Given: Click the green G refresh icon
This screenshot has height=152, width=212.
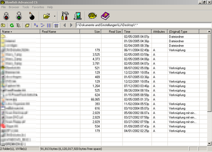Looking at the screenshot, I should coord(12,25).
